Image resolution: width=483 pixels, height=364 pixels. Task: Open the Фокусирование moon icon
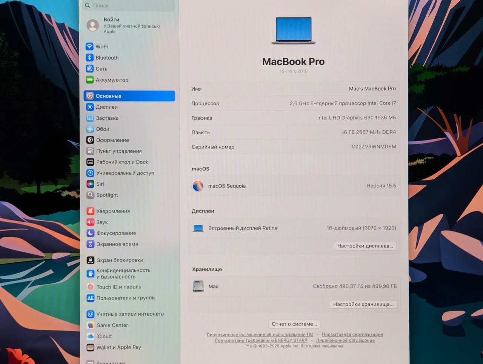tap(90, 233)
